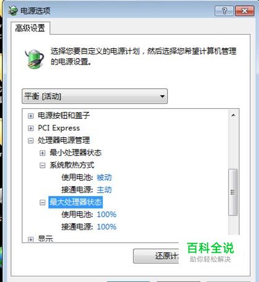259x282 pixels.
Task: Click the power options title bar icon
Action: click(x=13, y=11)
